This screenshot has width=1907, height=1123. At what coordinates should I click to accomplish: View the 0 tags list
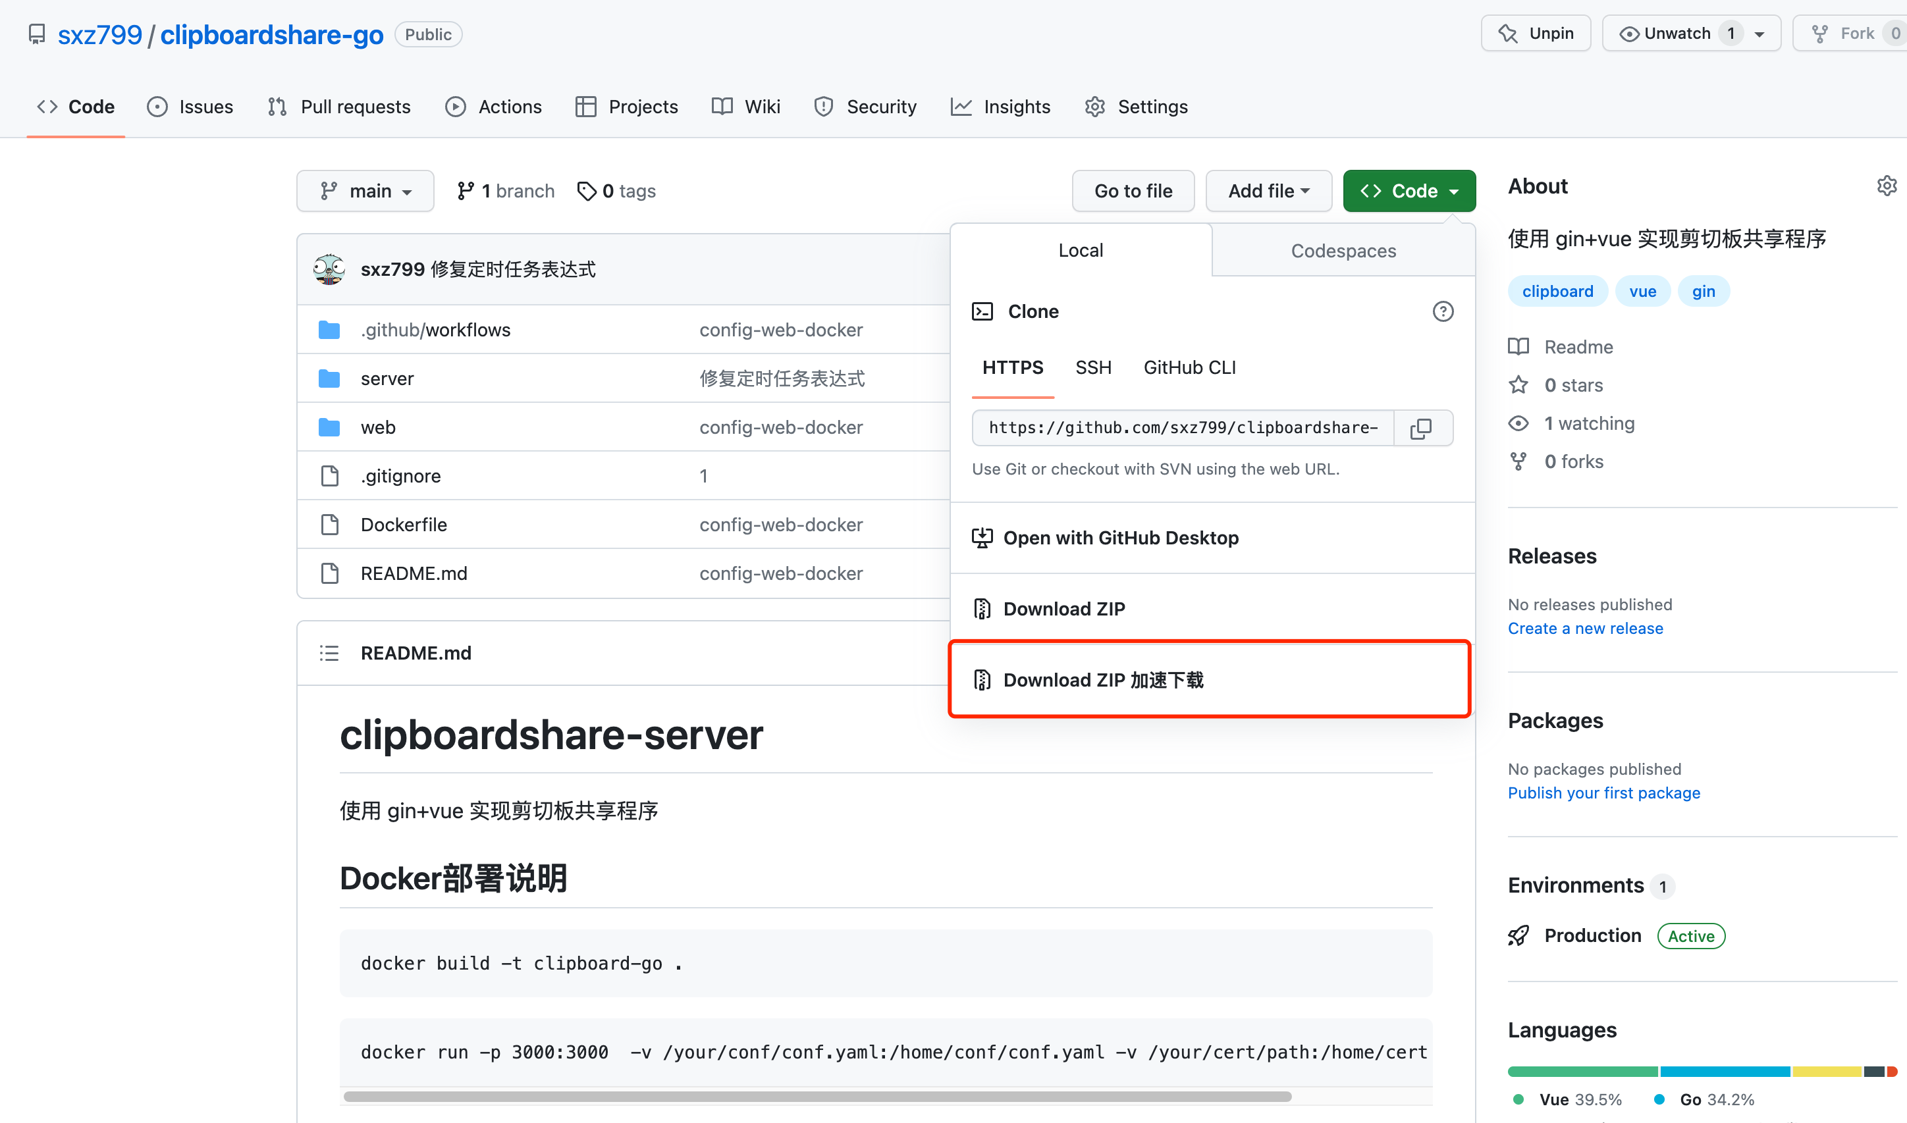point(617,192)
